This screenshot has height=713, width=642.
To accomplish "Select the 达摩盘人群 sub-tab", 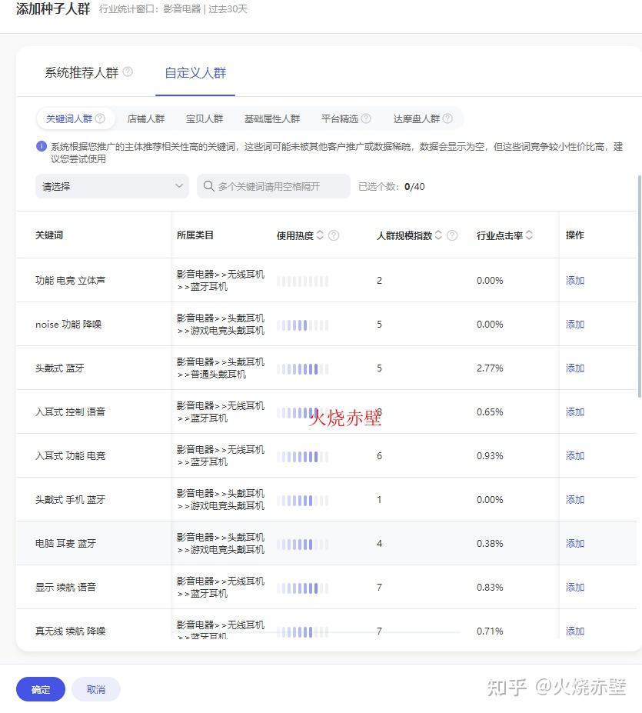I will 417,118.
